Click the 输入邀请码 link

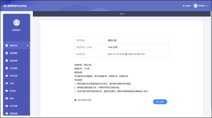[187, 6]
